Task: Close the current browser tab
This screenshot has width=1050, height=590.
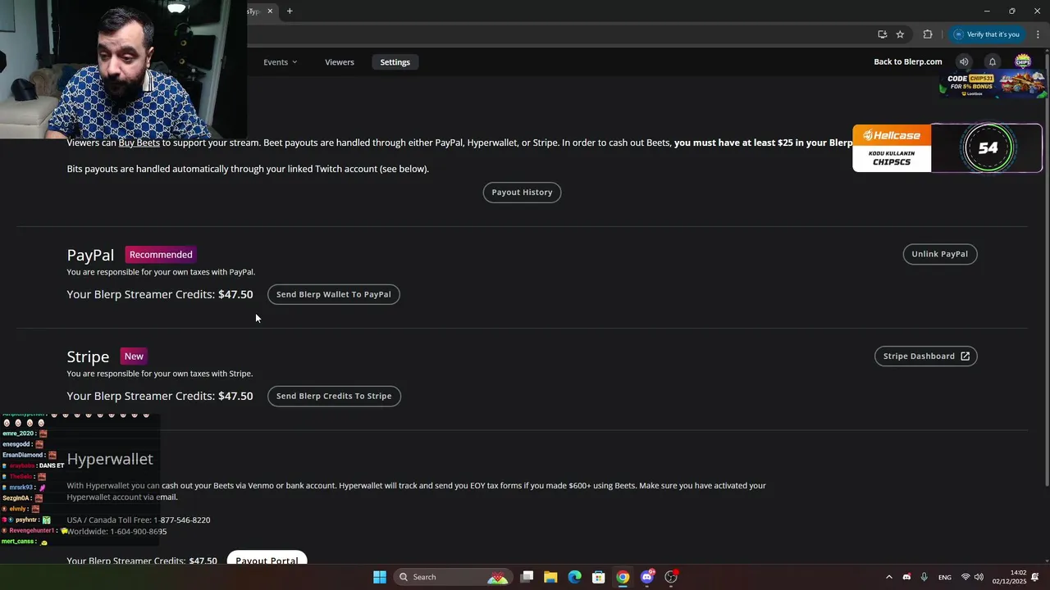Action: pyautogui.click(x=270, y=11)
